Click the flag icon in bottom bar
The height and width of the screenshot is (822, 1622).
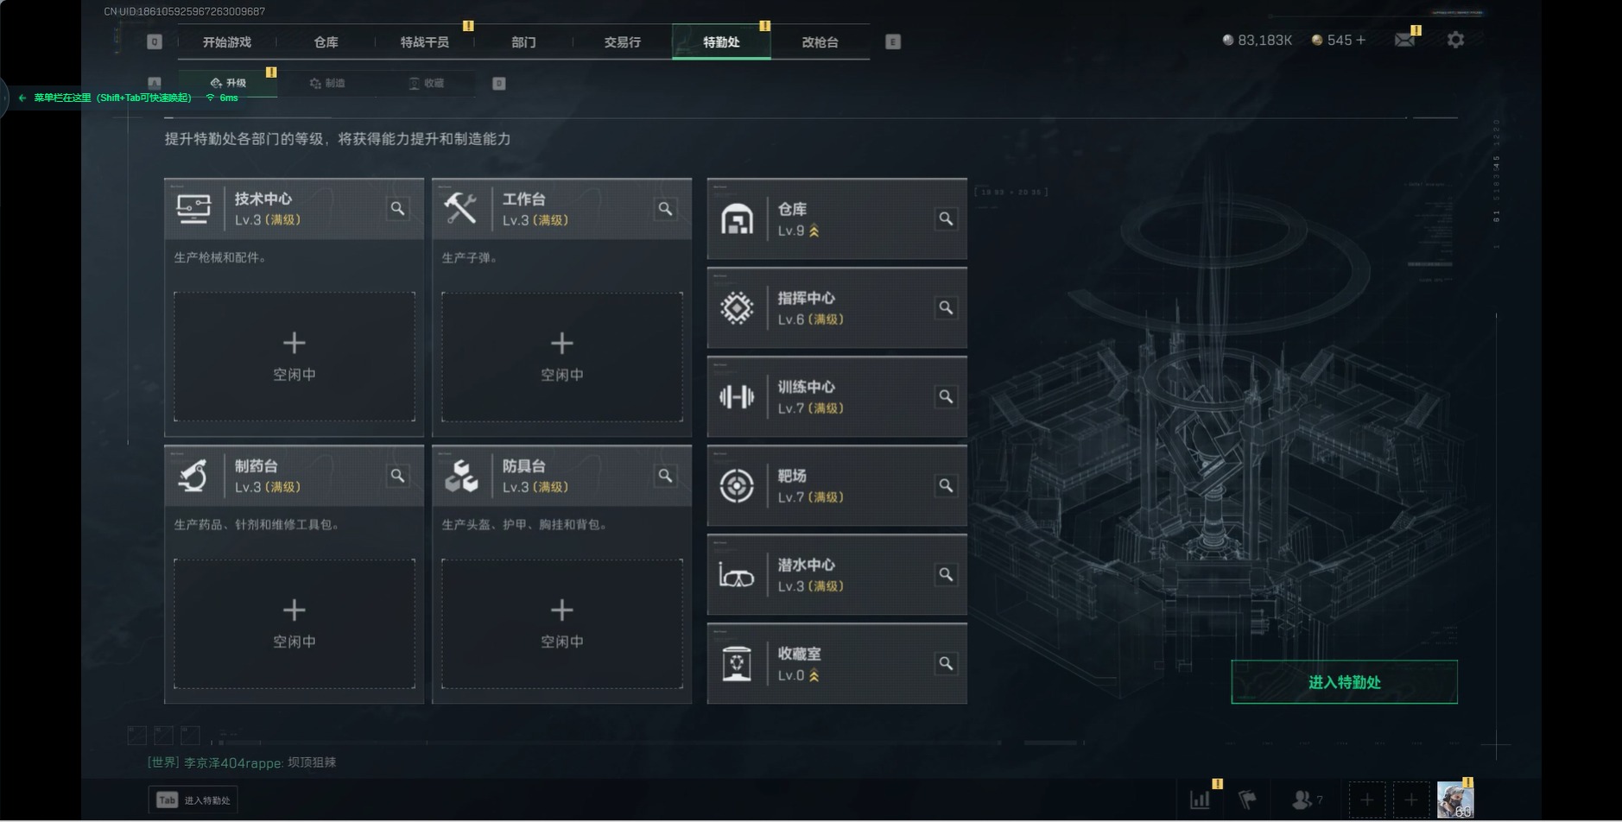(1247, 800)
